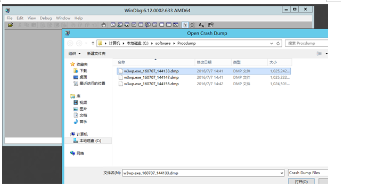Open the Debug menu in WinDbg

pyautogui.click(x=46, y=18)
